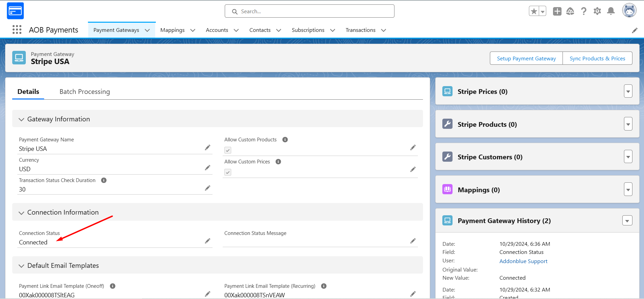Viewport: 644px width, 299px height.
Task: Open the Stripe Products related list link
Action: (487, 124)
